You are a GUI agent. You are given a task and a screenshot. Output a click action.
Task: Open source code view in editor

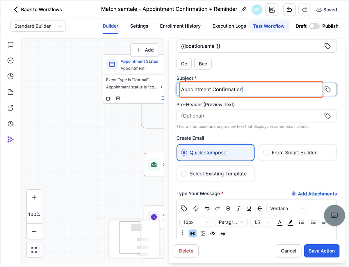click(212, 233)
